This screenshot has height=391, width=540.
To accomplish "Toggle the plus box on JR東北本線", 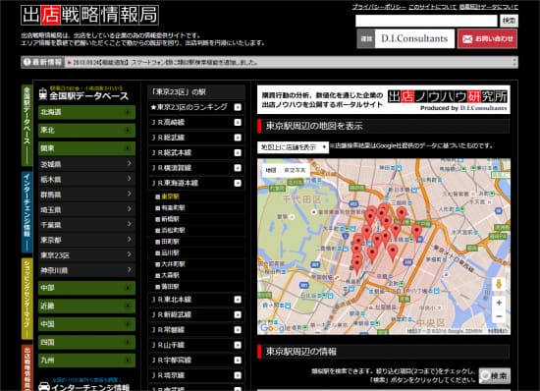I will (238, 300).
